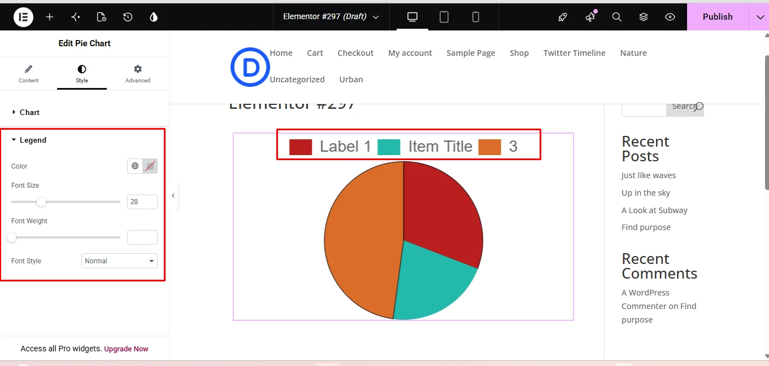Open the Elementor logo menu
This screenshot has height=366, width=769.
[24, 17]
